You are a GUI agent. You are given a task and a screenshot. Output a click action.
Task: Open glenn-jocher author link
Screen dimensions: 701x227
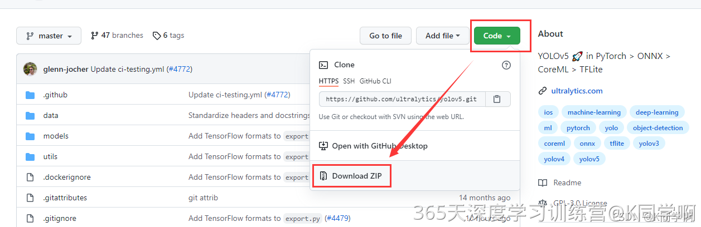point(66,70)
